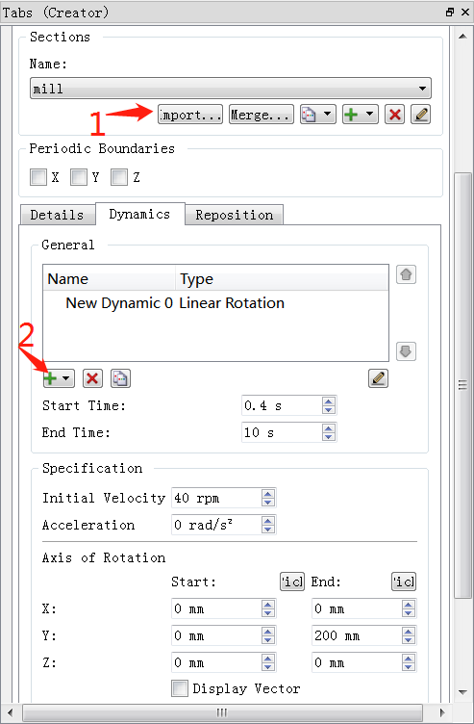The image size is (474, 724).
Task: Click the Name column header
Action: [x=110, y=279]
